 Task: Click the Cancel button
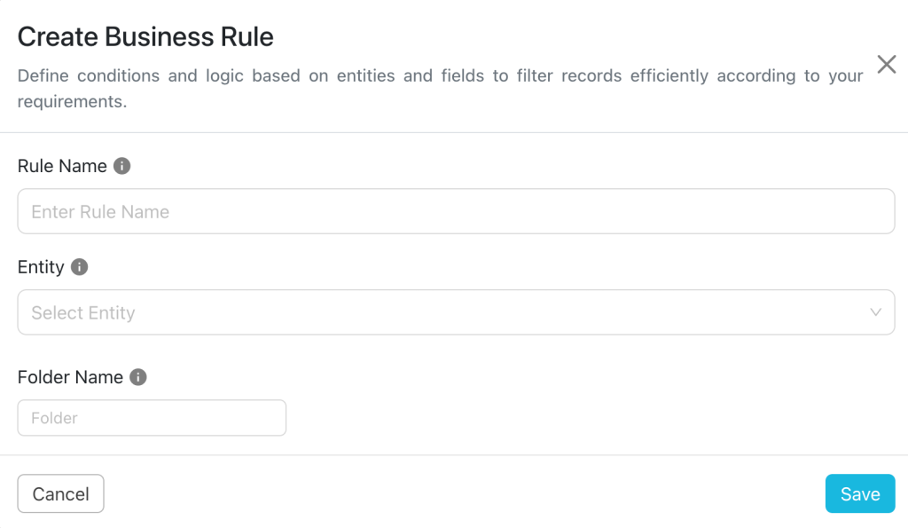tap(61, 493)
